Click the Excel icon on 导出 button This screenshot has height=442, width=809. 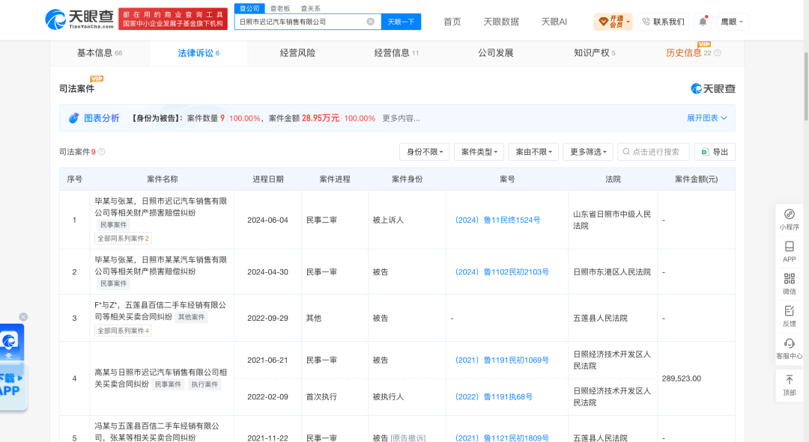[x=706, y=152]
